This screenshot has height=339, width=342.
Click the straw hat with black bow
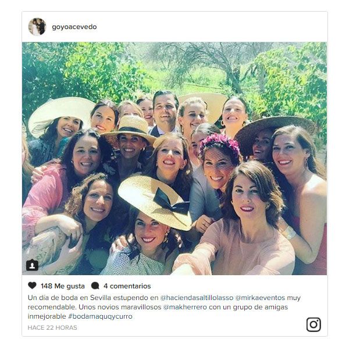click(155, 202)
